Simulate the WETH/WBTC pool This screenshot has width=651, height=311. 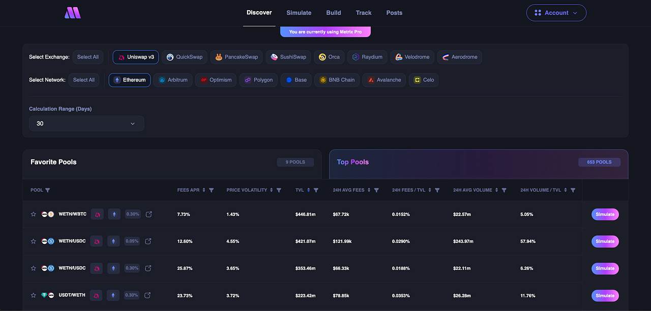click(605, 214)
